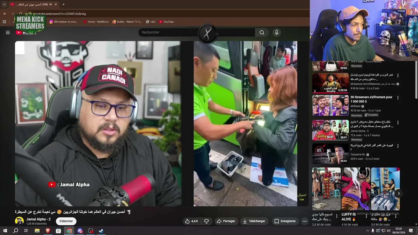Open the rdr2 bookmark

coord(151,22)
